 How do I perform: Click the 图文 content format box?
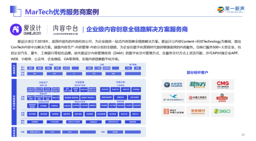(x=54, y=74)
